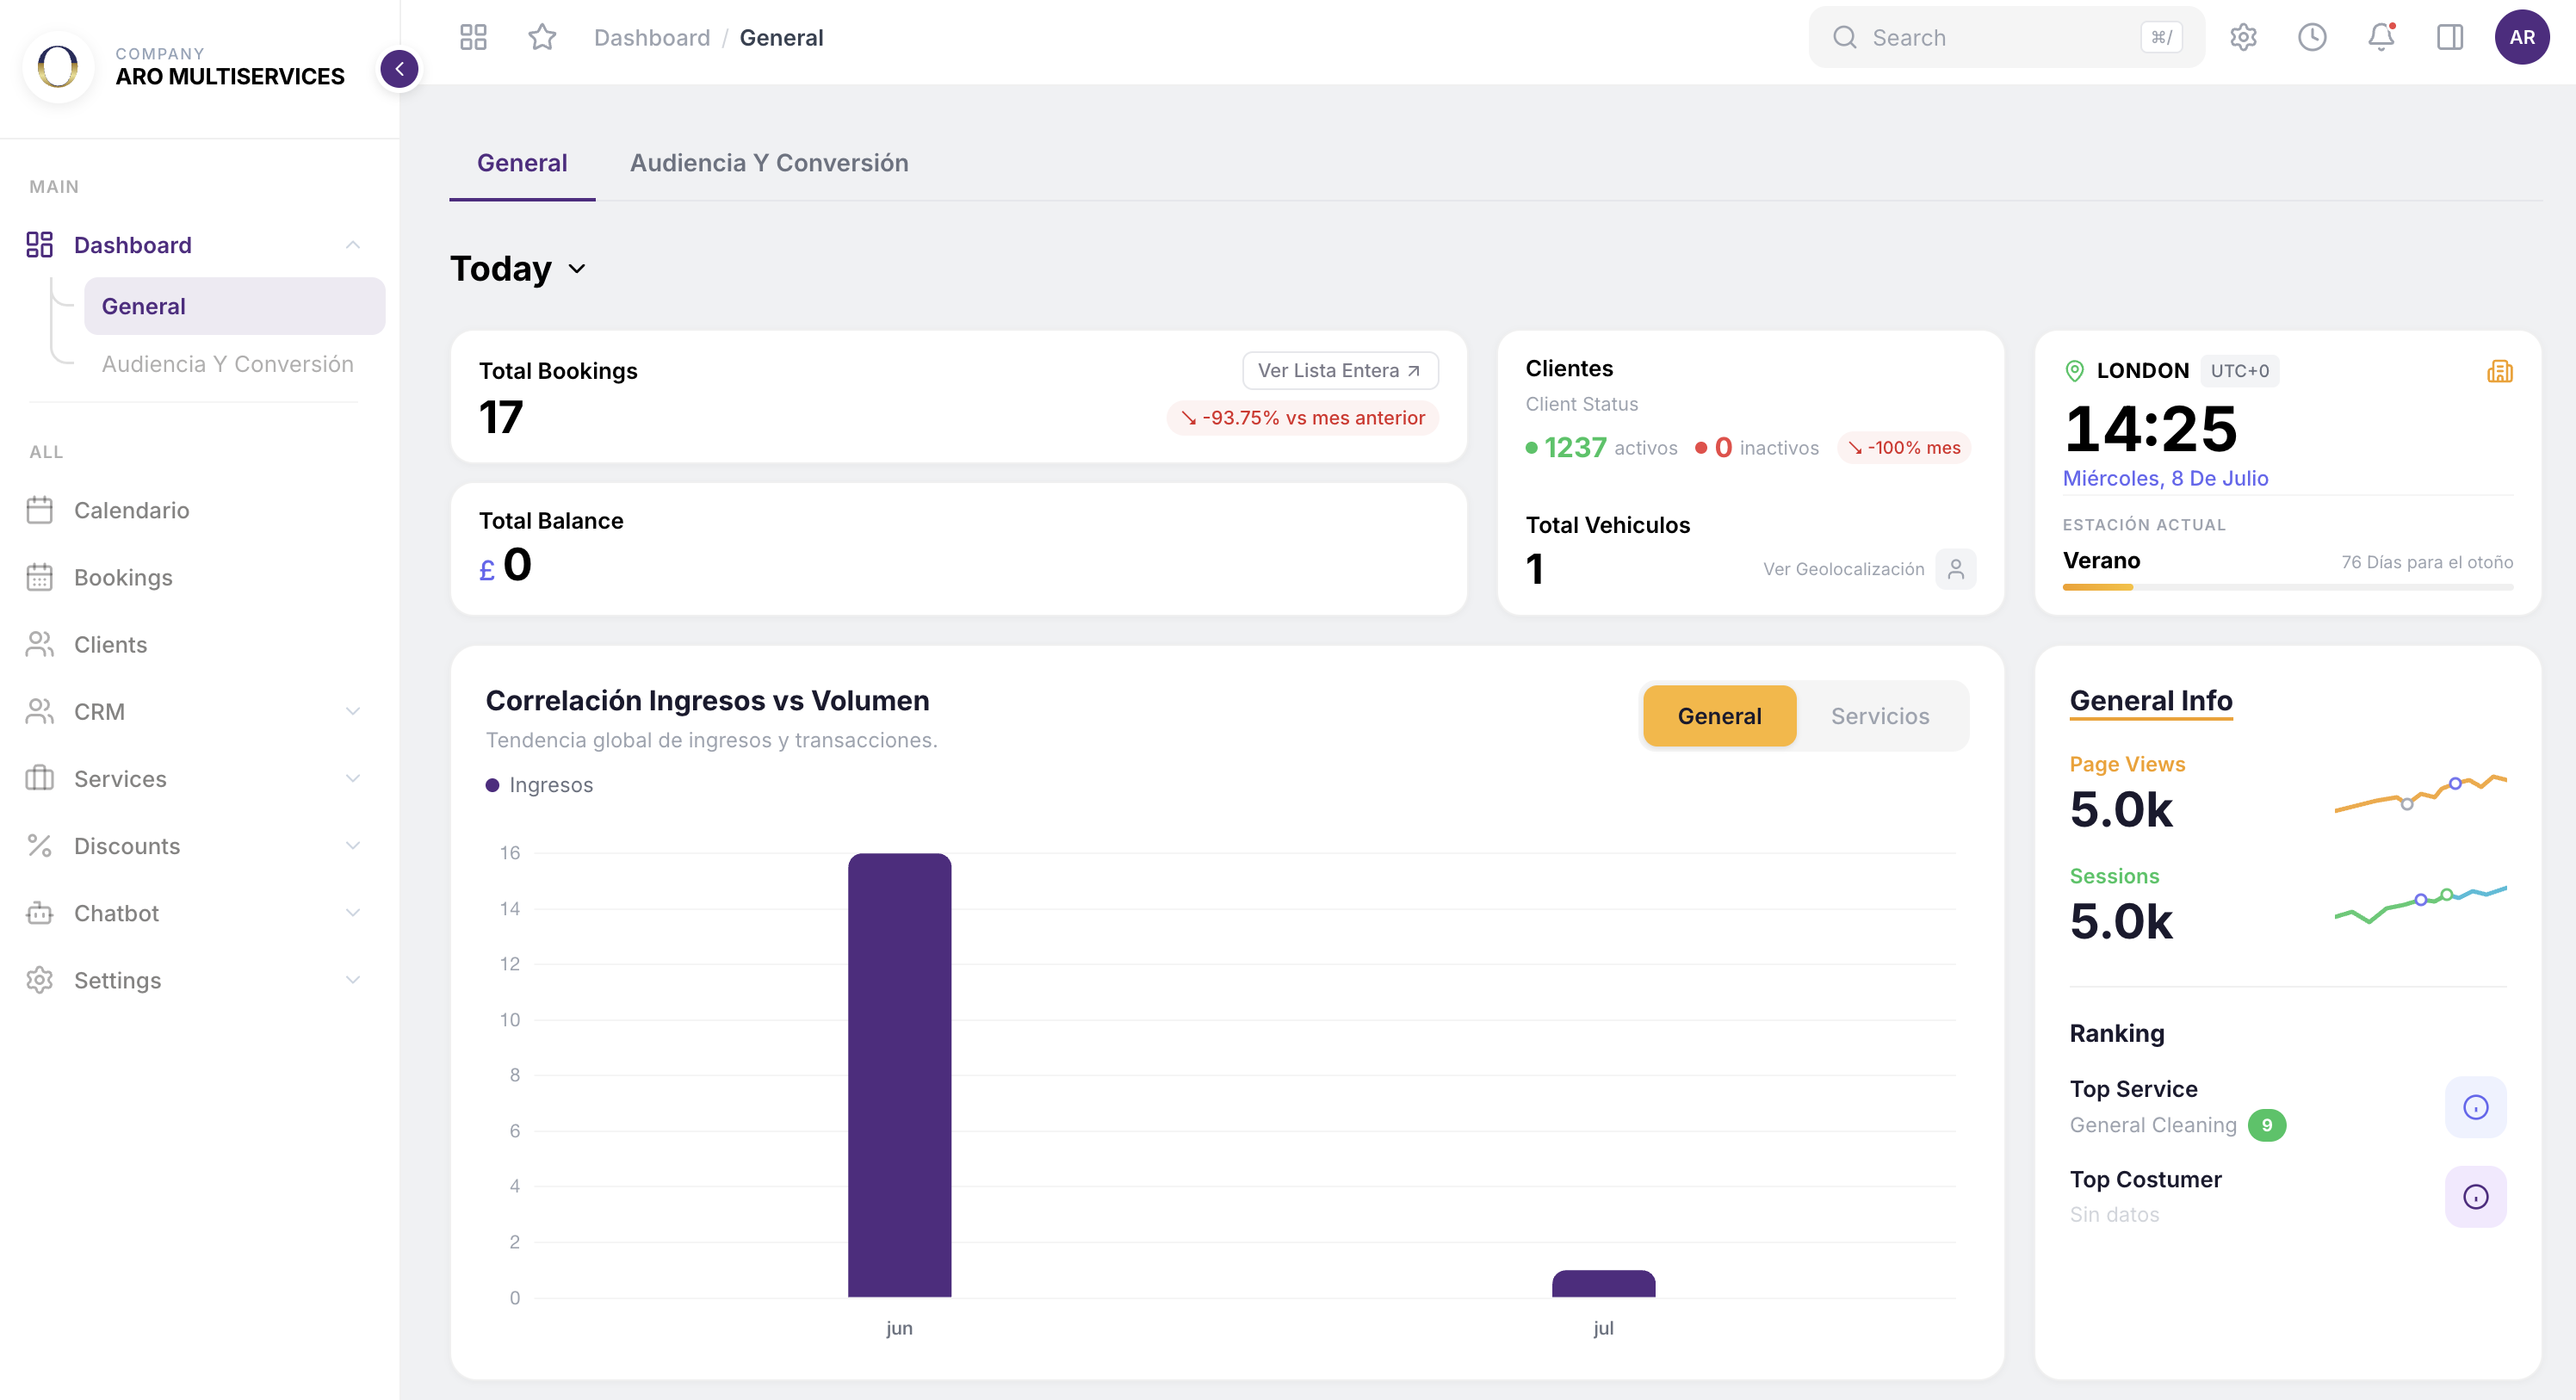
Task: Click the green 9 badge next to General Cleaning
Action: click(x=2267, y=1125)
